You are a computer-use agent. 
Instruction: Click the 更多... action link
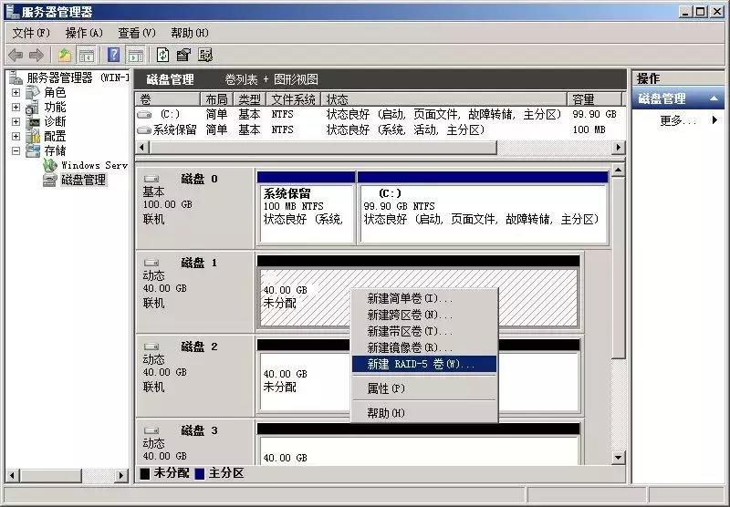pyautogui.click(x=678, y=121)
